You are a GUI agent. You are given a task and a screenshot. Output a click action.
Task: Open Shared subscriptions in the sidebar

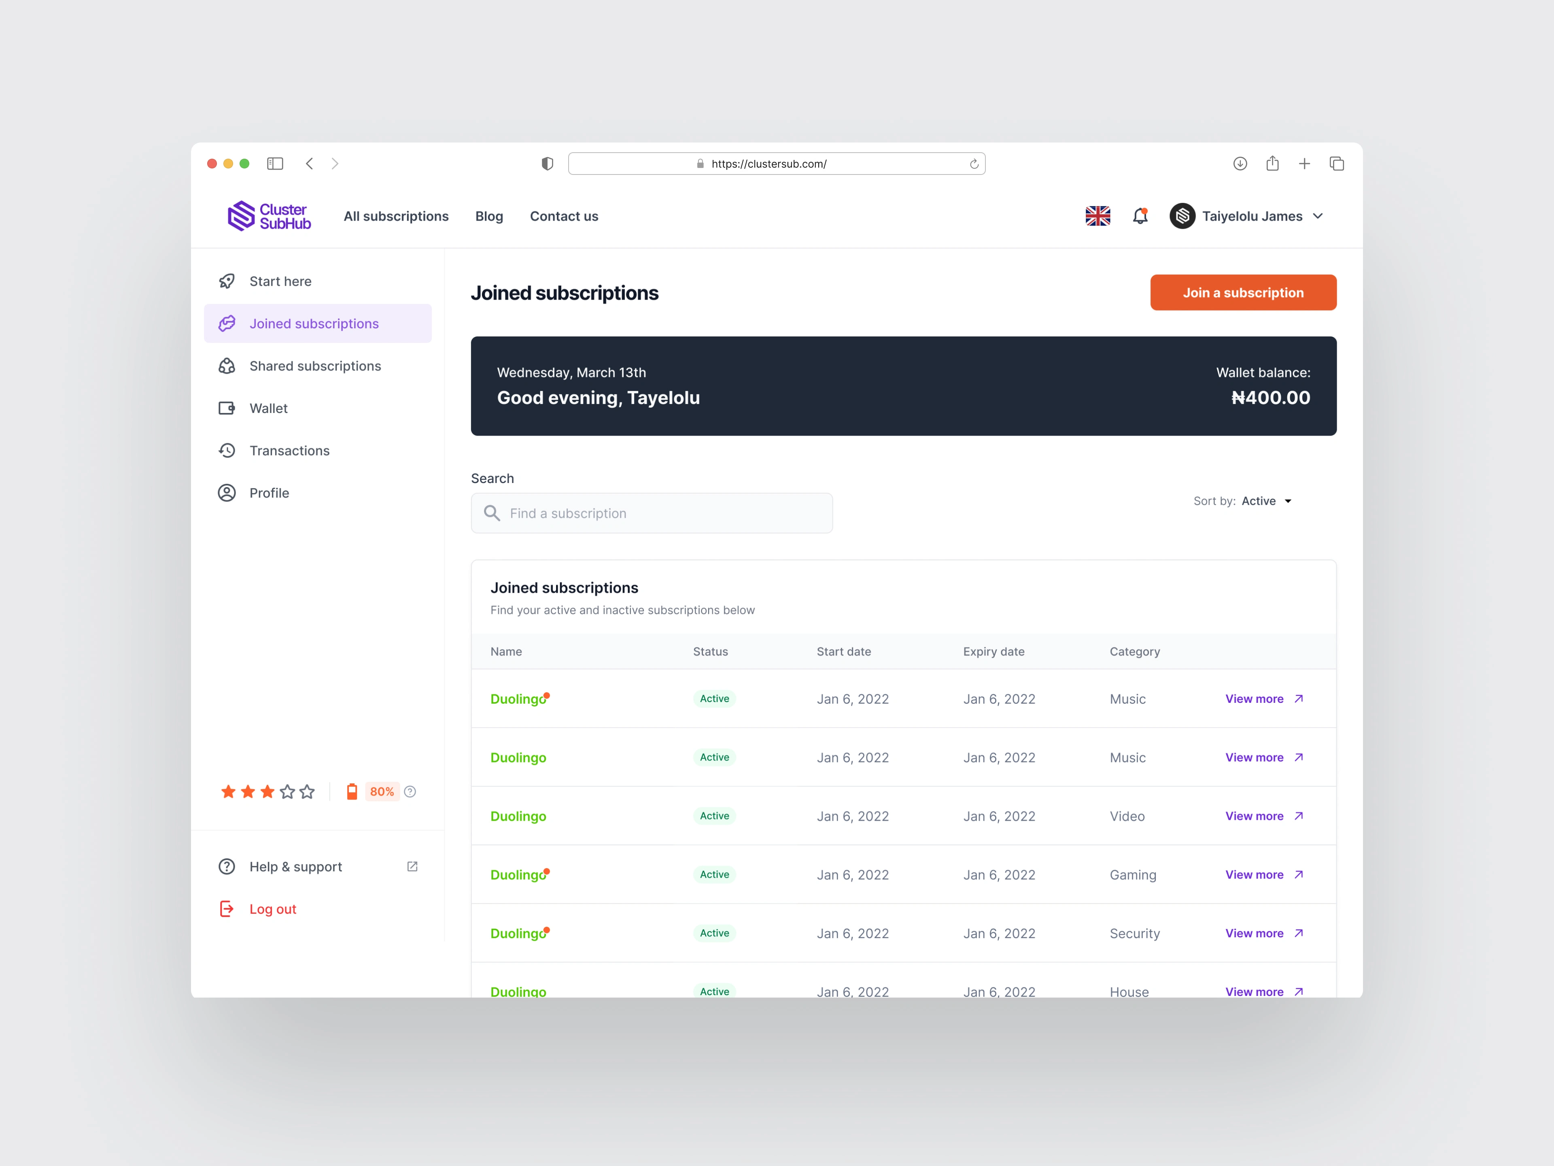pyautogui.click(x=318, y=366)
